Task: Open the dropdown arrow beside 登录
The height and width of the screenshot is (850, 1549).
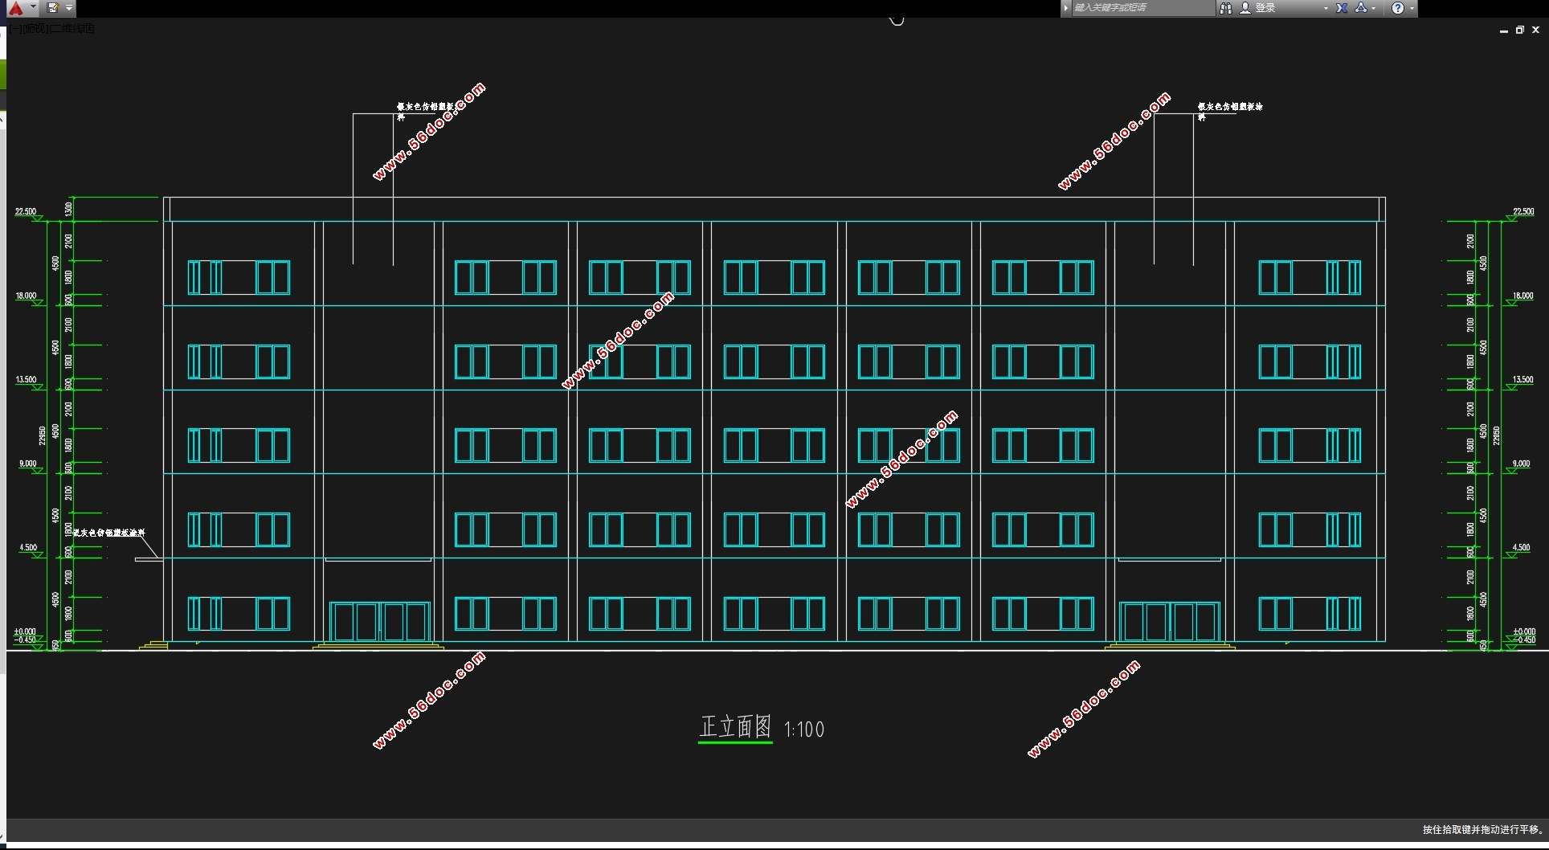Action: click(x=1326, y=8)
